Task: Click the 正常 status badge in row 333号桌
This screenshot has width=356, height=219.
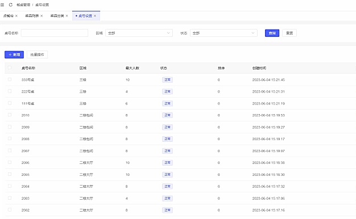Action: coord(167,80)
